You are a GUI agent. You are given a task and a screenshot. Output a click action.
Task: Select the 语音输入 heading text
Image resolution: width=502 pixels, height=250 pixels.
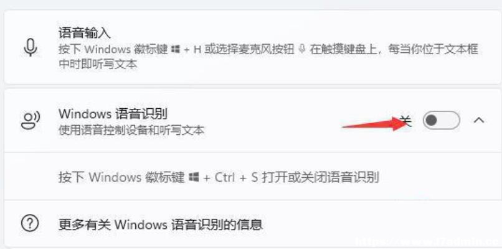pos(85,33)
